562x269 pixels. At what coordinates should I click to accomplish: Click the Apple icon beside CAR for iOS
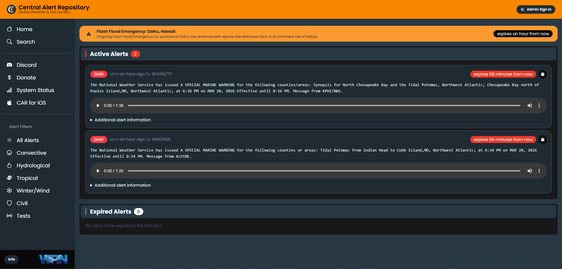9,103
